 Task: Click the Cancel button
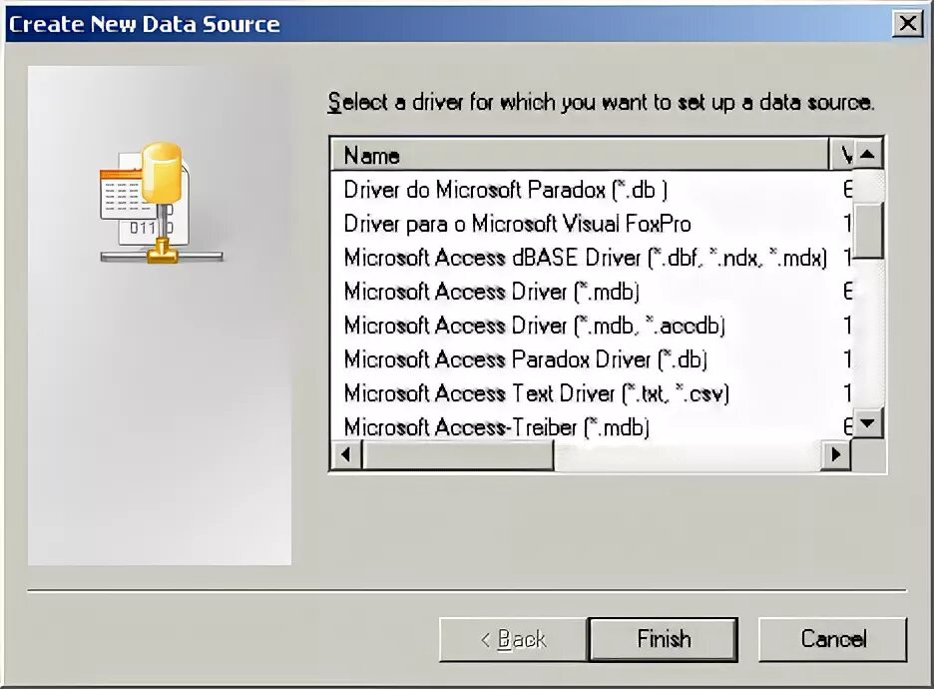coord(833,639)
